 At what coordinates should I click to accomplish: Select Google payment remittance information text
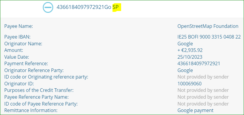pyautogui.click(x=195, y=111)
